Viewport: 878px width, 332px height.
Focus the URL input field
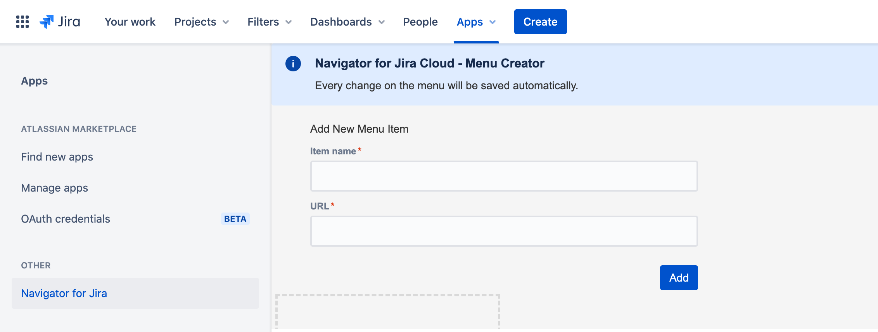coord(504,231)
